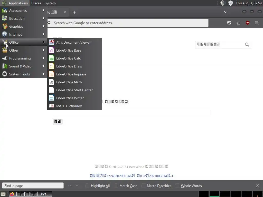The image size is (263, 197).
Task: Open the volume speaker icon in panel
Action: click(x=222, y=3)
